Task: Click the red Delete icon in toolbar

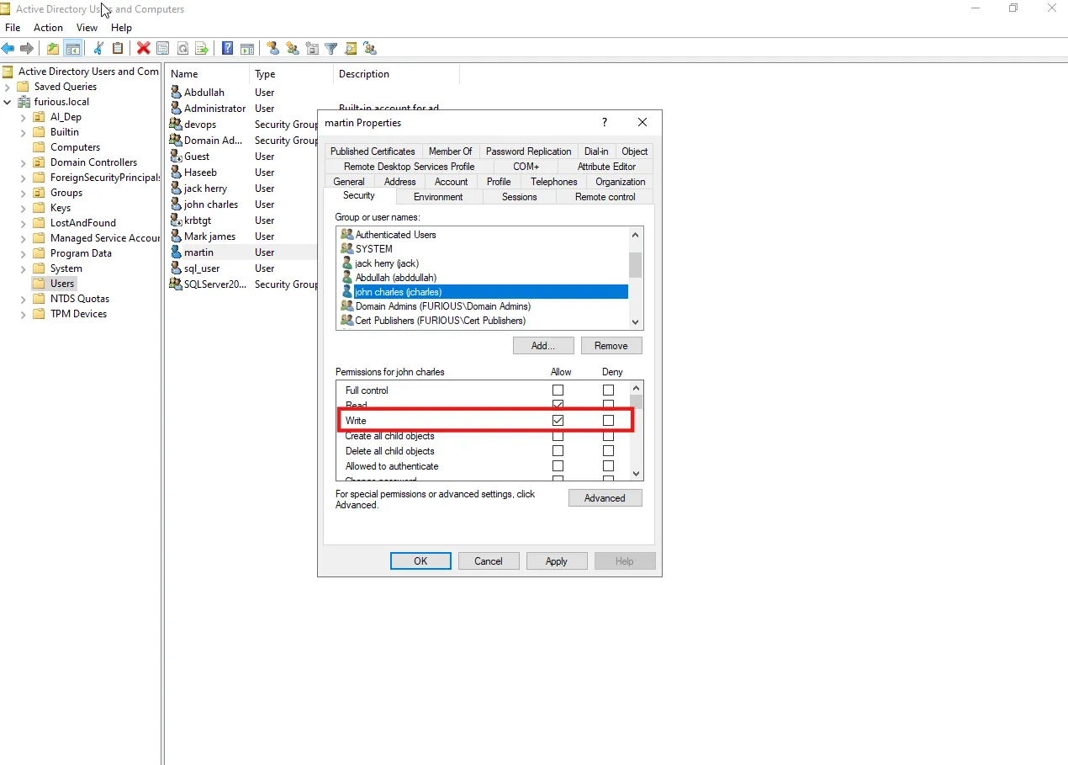Action: 144,49
